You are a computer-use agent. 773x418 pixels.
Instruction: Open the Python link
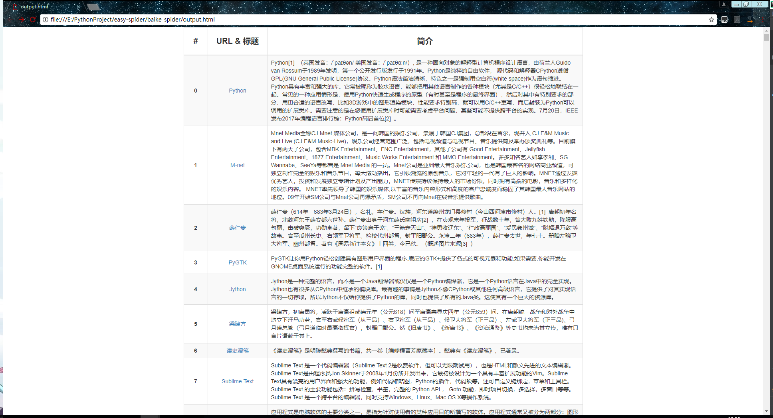(238, 91)
